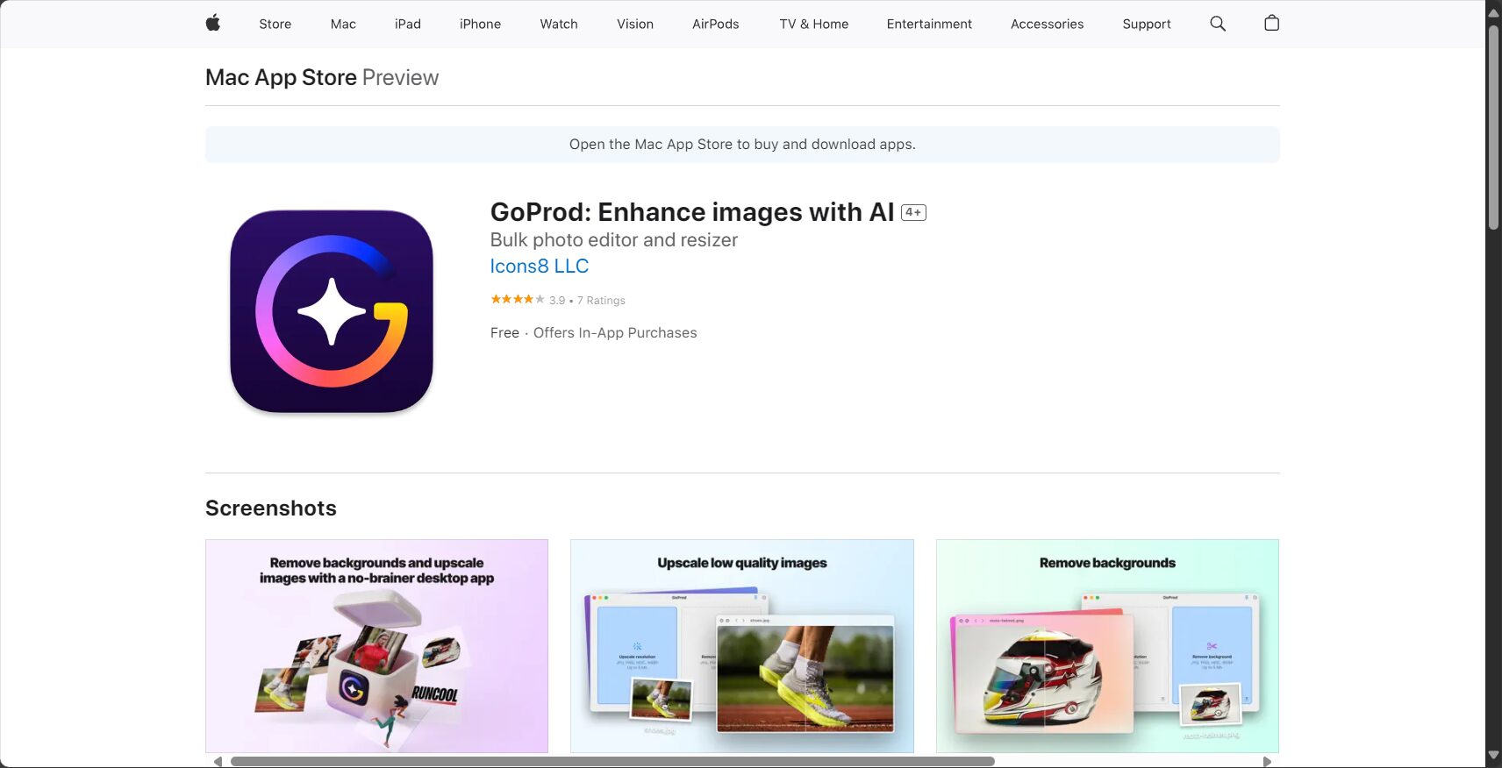Open the TV & Home menu
Viewport: 1502px width, 768px height.
click(x=814, y=24)
